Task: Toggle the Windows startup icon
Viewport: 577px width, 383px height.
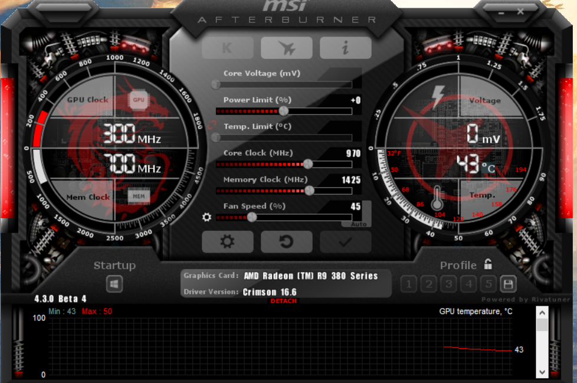Action: tap(114, 284)
